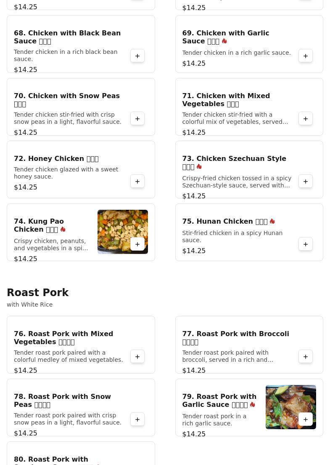330x465 pixels.
Task: Add Chicken Szechuan Style with plus icon
Action: click(x=306, y=182)
